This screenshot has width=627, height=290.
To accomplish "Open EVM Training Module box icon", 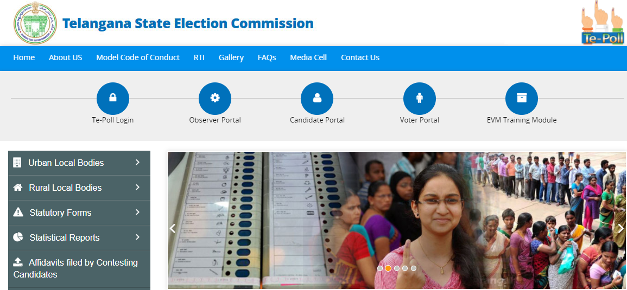I will pos(522,98).
